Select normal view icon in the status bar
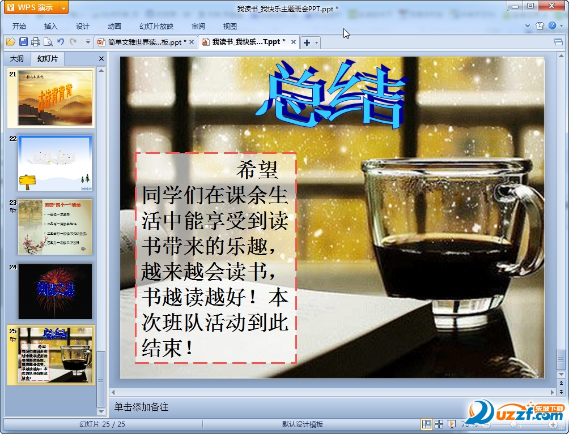Screen dimensions: 569x434 tap(427, 423)
